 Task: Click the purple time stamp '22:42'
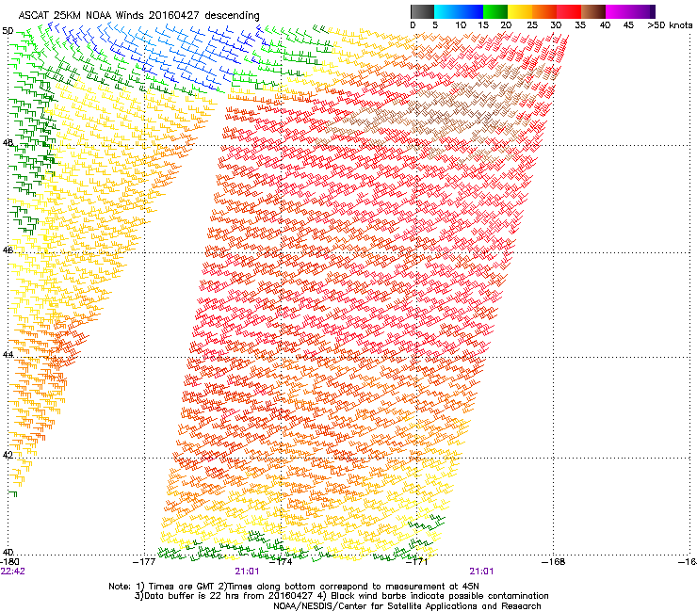(13, 572)
